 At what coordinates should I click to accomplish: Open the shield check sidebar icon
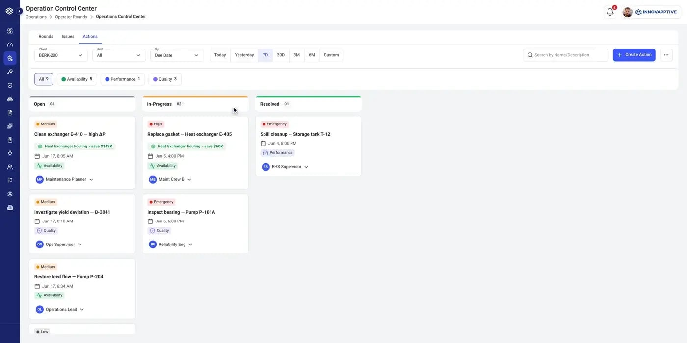[10, 85]
